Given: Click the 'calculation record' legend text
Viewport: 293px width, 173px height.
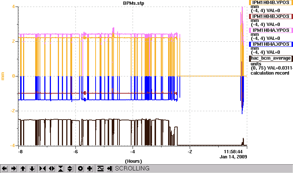Looking at the screenshot, I should pos(270,73).
